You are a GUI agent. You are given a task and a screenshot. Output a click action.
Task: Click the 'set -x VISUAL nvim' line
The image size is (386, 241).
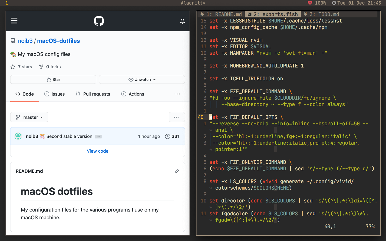click(236, 40)
